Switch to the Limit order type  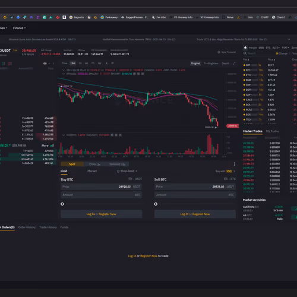tap(64, 171)
